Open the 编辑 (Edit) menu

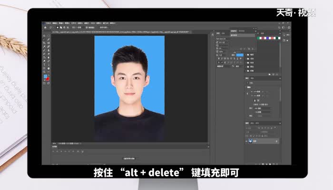(x=55, y=23)
